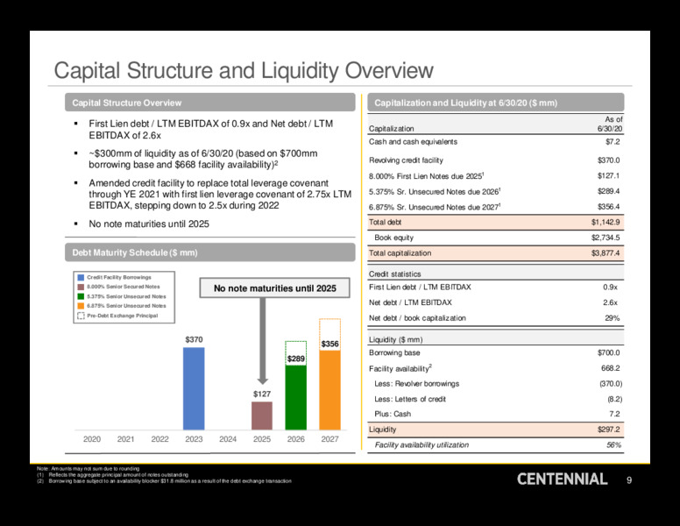Click 'First Lien debt / LTM EBITDAX' row label
The height and width of the screenshot is (526, 680).
coord(420,287)
